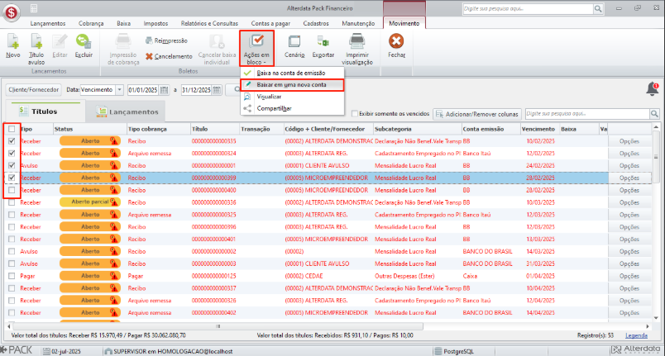Toggle the select-all header checkbox
The image size is (665, 356).
(12, 129)
